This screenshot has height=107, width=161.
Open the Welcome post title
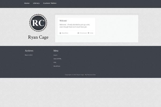coord(63,21)
